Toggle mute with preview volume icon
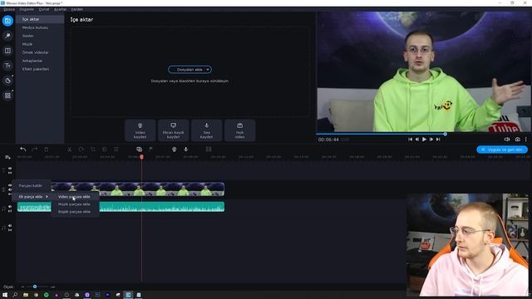Screen dimensions: 532x299 [x=507, y=140]
